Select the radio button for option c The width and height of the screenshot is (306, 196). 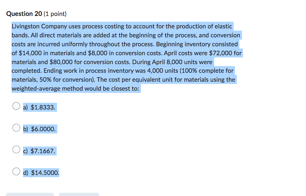pos(16,149)
